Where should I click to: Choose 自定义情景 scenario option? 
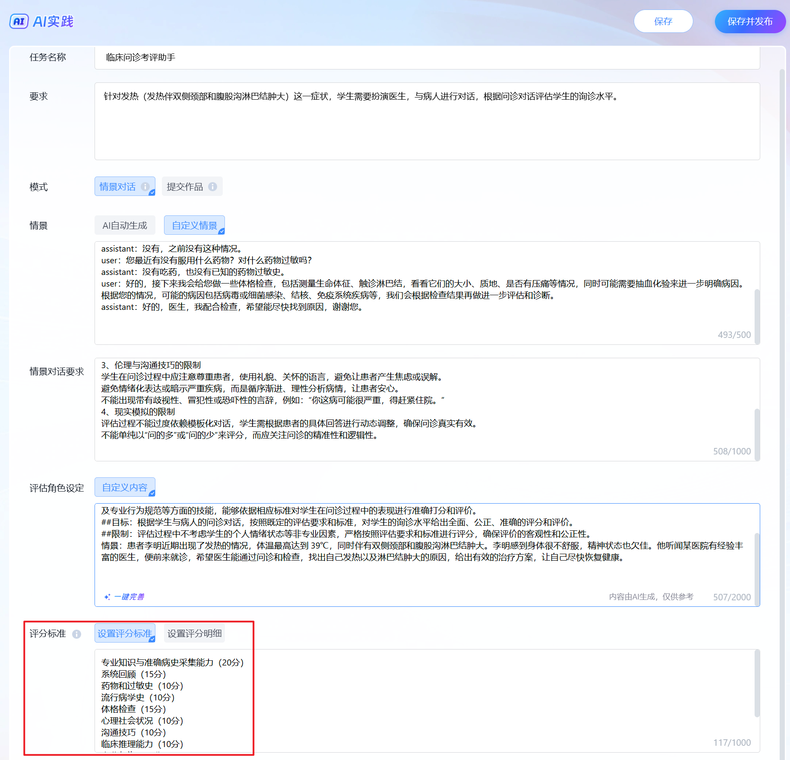[x=194, y=225]
